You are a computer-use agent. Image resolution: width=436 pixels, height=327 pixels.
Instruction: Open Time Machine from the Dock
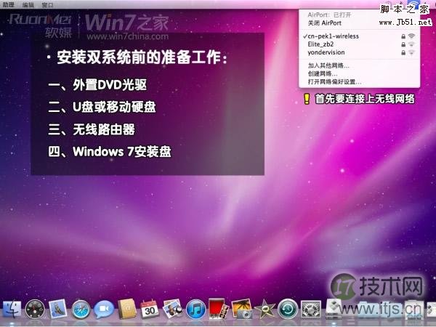click(x=288, y=309)
